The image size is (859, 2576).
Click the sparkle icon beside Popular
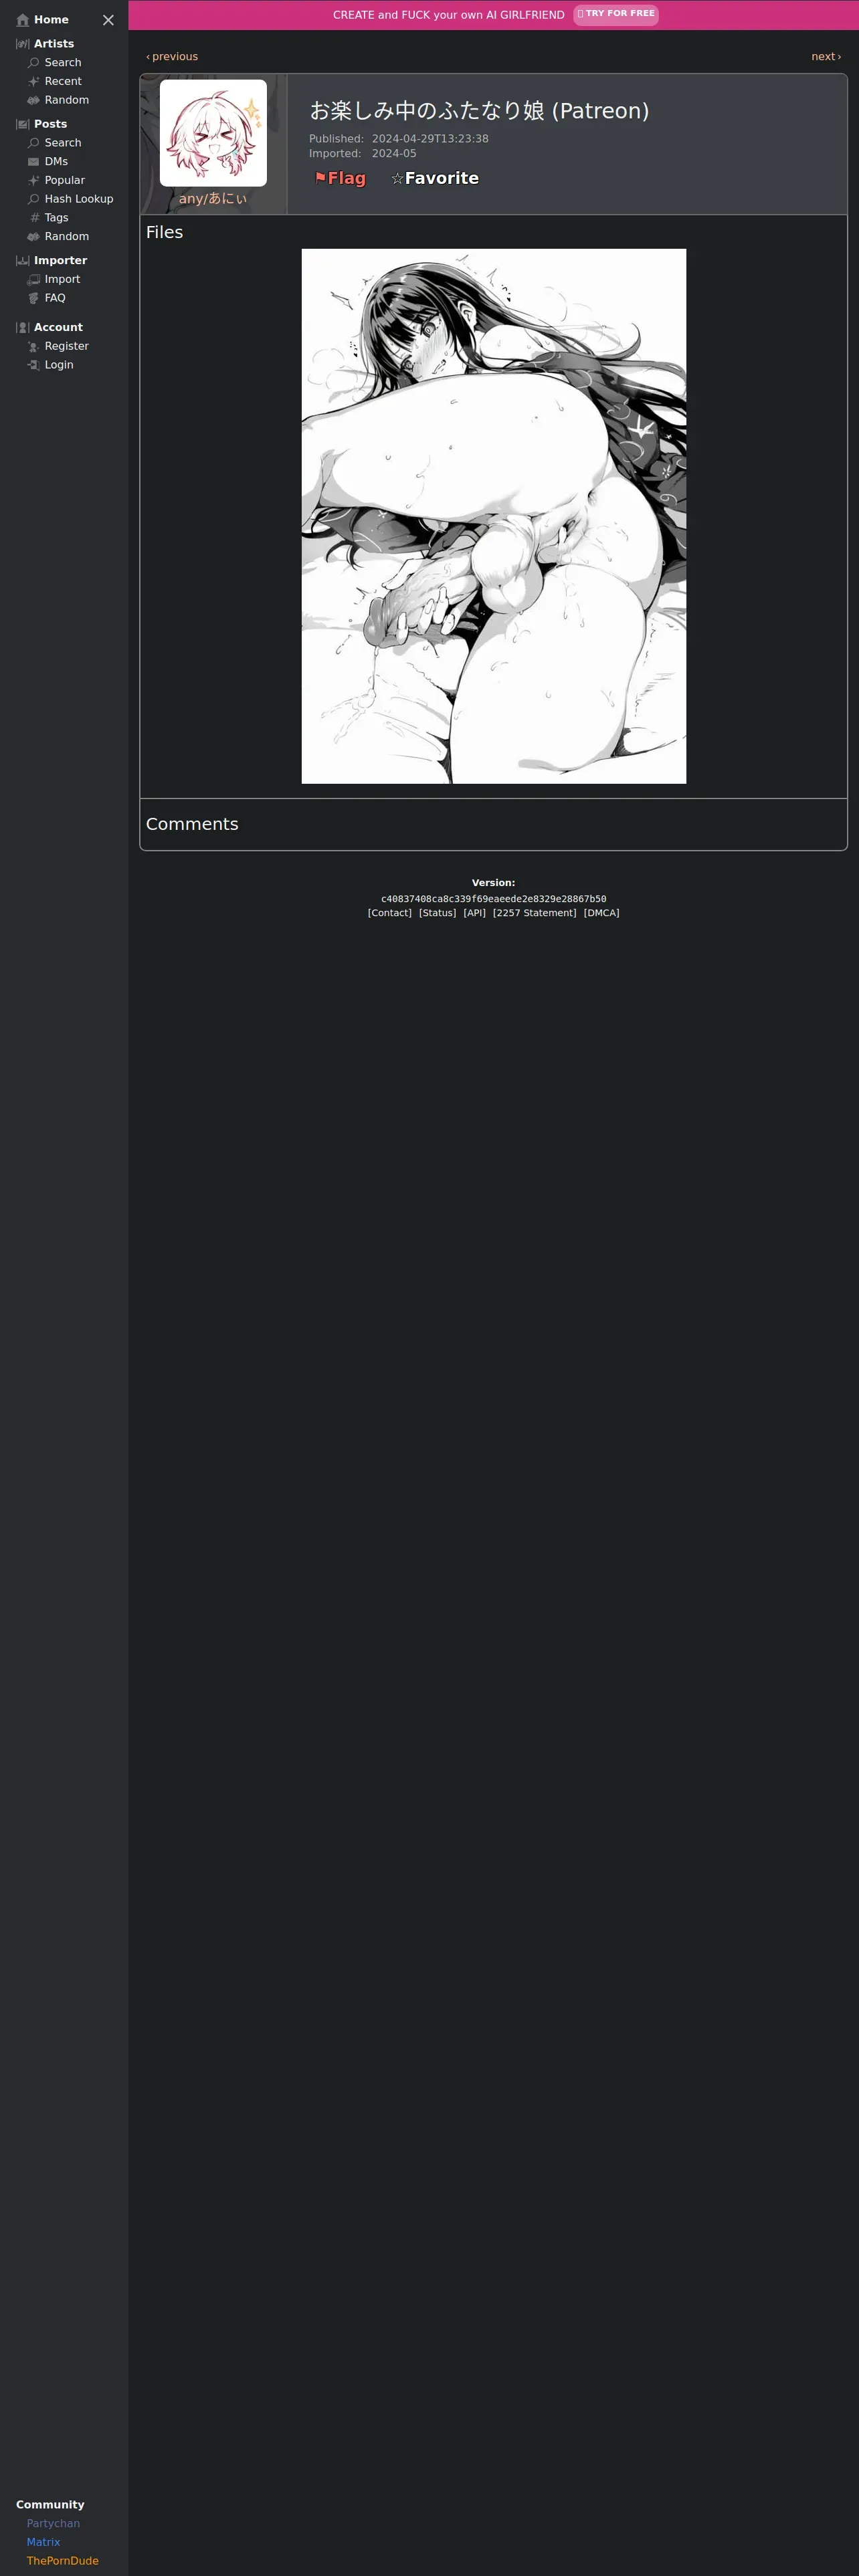pyautogui.click(x=33, y=180)
